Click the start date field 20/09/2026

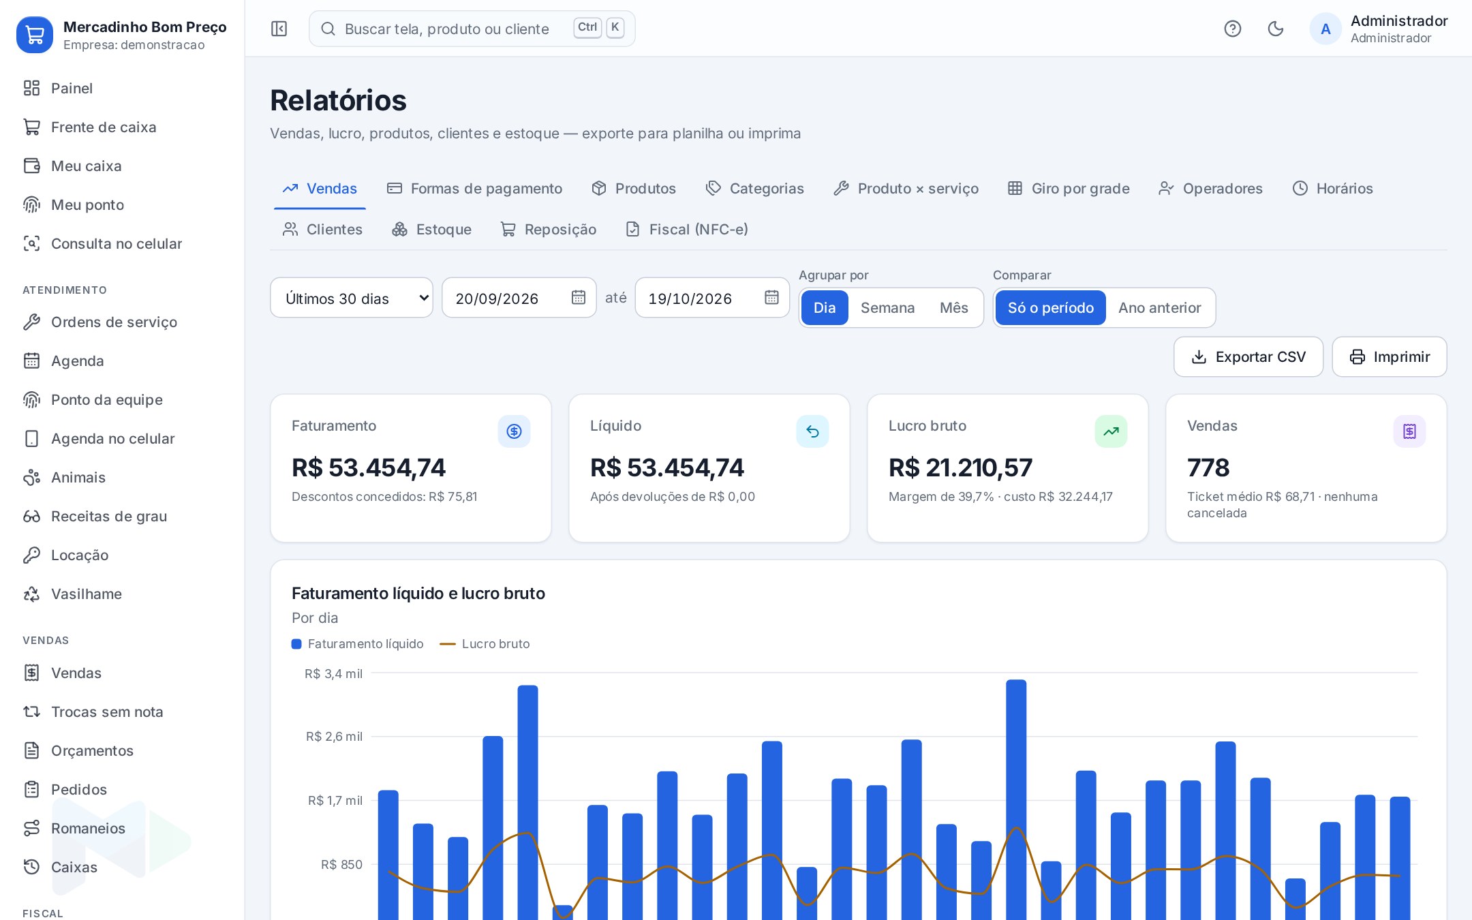point(519,297)
